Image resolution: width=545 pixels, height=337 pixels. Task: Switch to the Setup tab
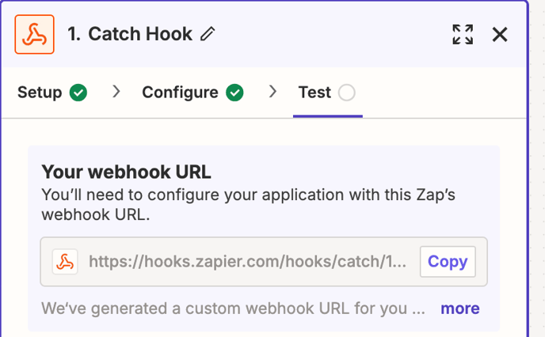tap(52, 93)
